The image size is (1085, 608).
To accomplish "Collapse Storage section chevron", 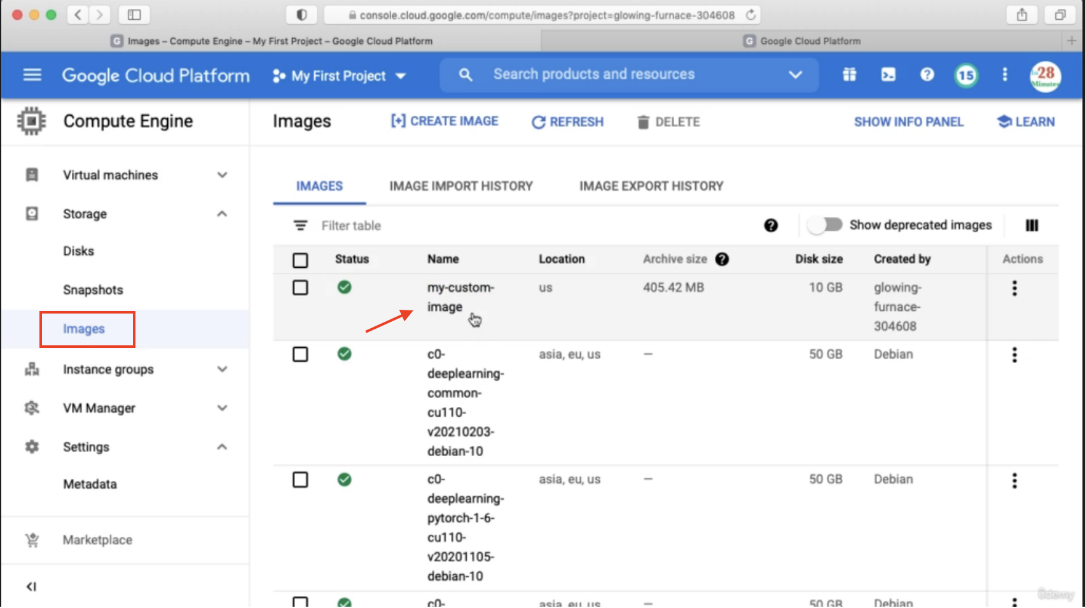I will (x=222, y=214).
